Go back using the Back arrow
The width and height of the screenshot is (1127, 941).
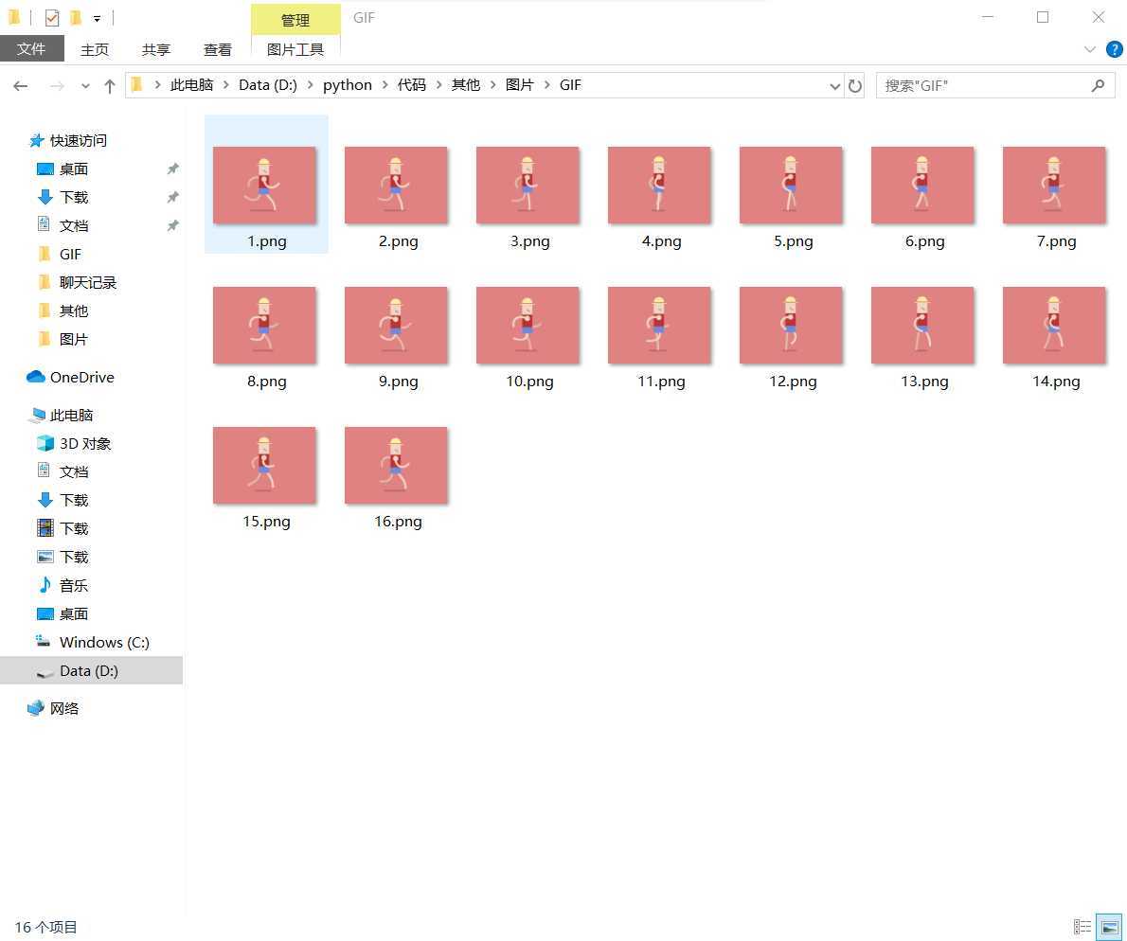tap(21, 86)
